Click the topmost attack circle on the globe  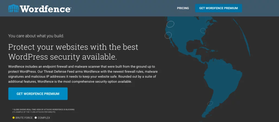pyautogui.click(x=170, y=24)
